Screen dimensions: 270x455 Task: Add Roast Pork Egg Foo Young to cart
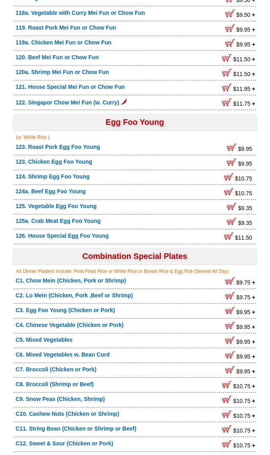pos(232,148)
